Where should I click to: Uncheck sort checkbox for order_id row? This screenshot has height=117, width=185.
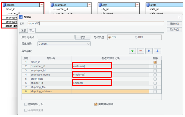point(155,62)
